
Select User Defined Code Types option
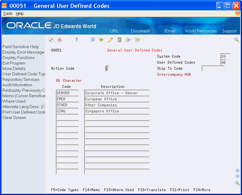[24, 74]
